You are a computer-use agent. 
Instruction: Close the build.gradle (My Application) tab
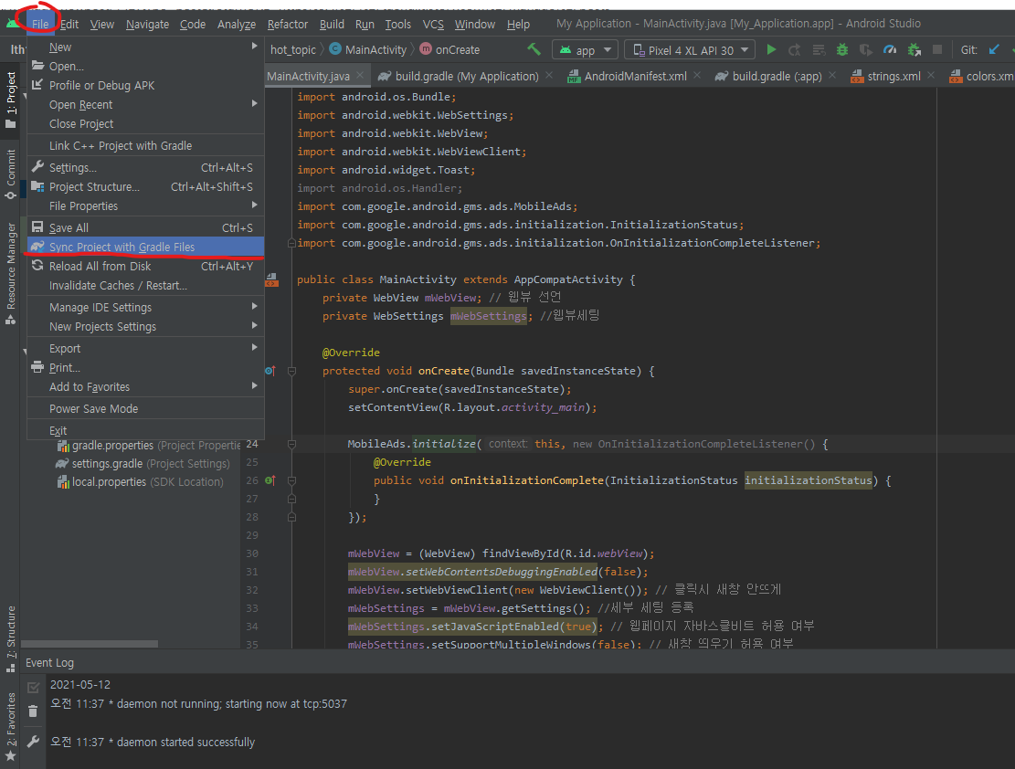[x=549, y=76]
